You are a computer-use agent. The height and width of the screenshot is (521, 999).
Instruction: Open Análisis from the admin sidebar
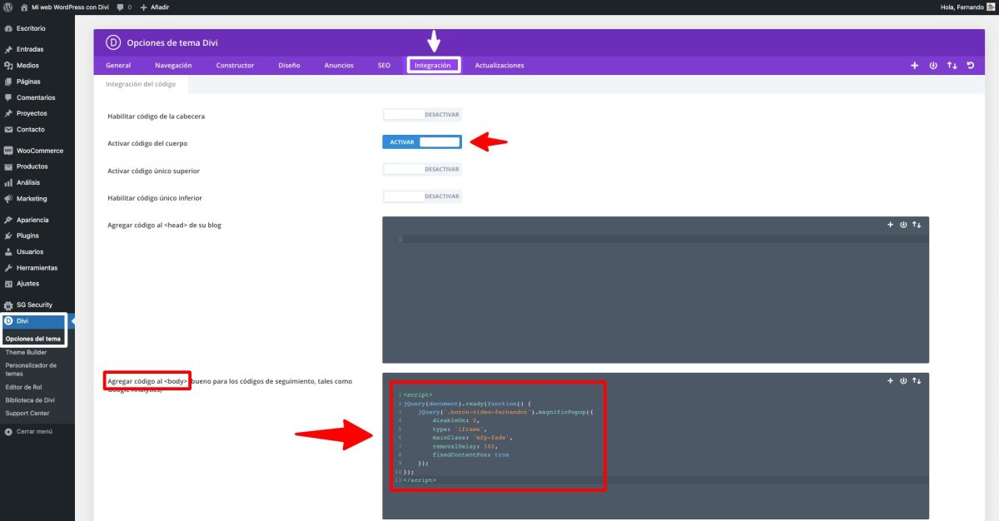point(30,181)
